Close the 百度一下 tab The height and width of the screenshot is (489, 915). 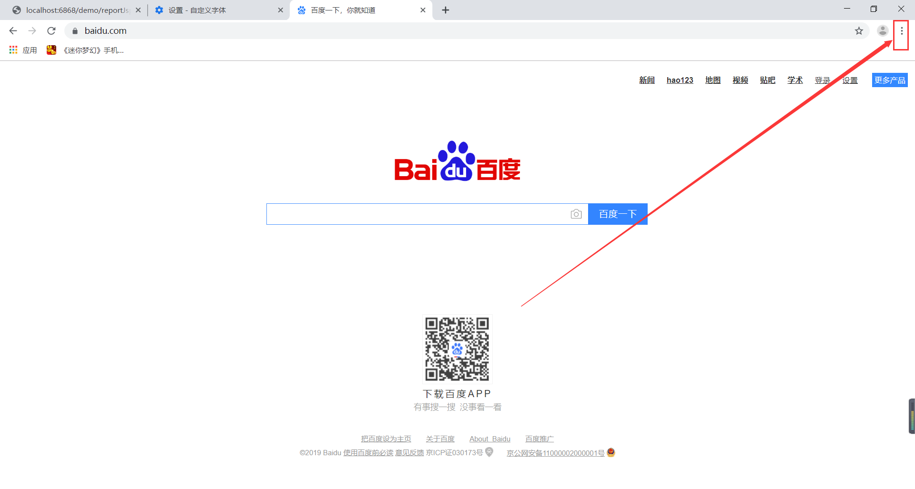pos(423,10)
